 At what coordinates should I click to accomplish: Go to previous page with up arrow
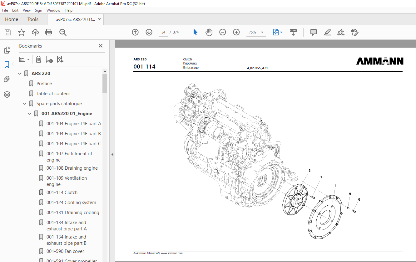point(135,32)
